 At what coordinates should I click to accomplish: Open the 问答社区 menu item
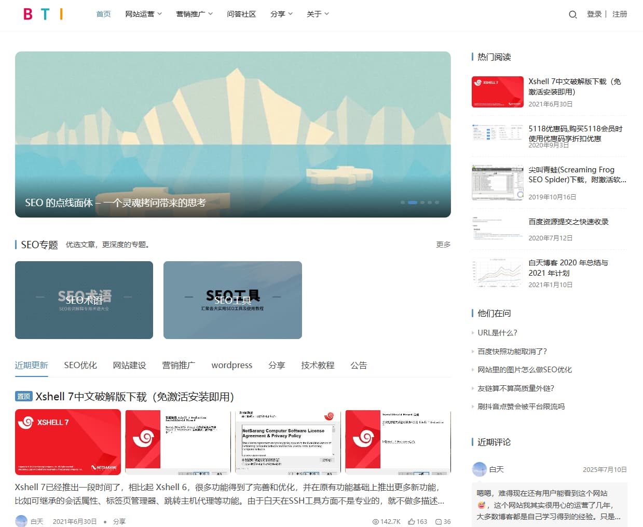[x=241, y=14]
